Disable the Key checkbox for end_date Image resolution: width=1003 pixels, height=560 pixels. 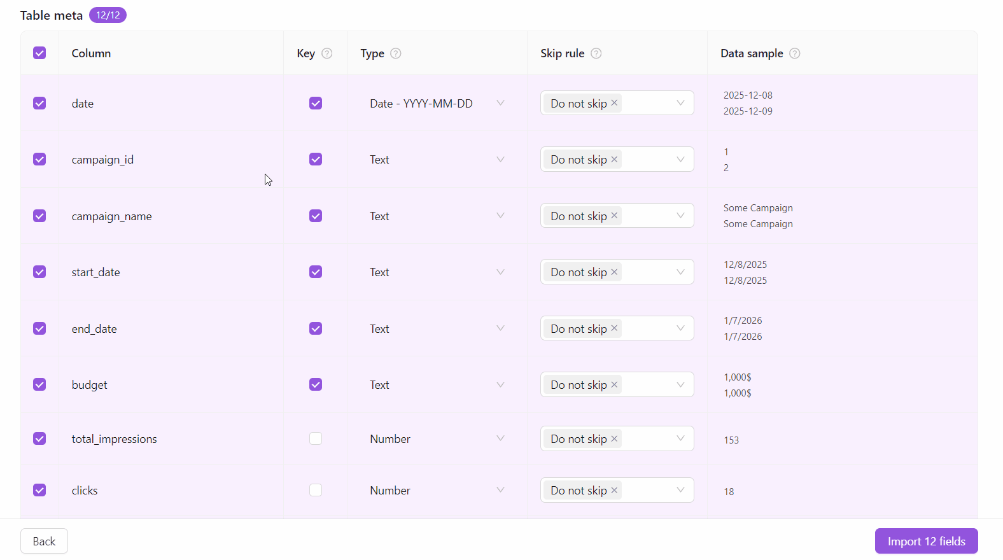(x=316, y=328)
